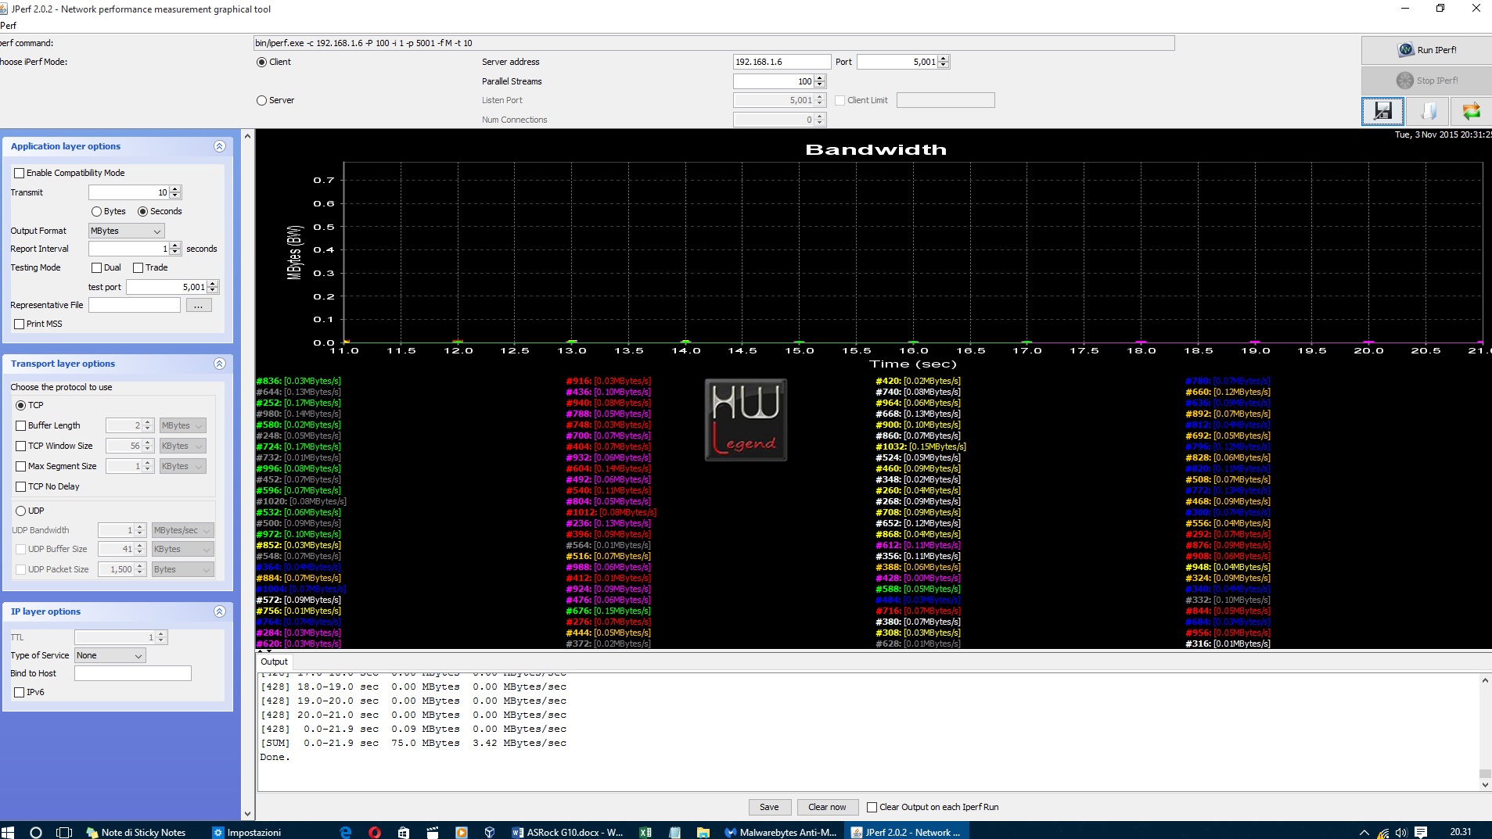Select the UDP protocol radio button
The image size is (1492, 839).
[21, 511]
